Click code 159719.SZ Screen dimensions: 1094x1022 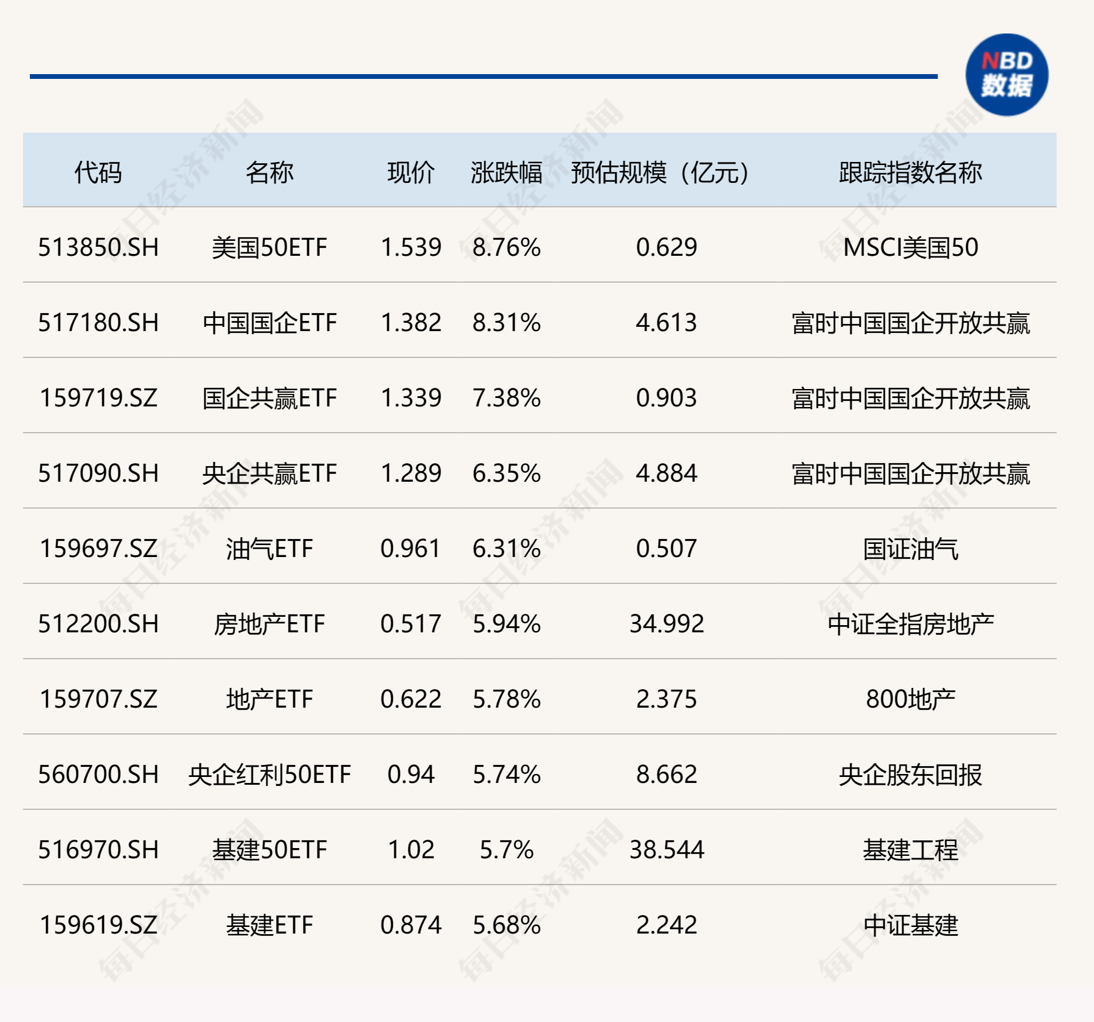click(99, 398)
